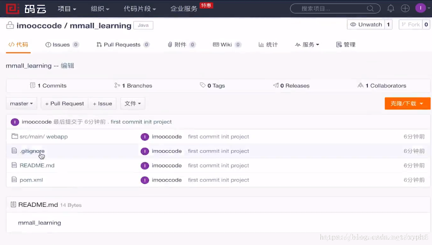This screenshot has height=245, width=432.
Task: Switch to the Pull Requests tab
Action: pyautogui.click(x=123, y=45)
